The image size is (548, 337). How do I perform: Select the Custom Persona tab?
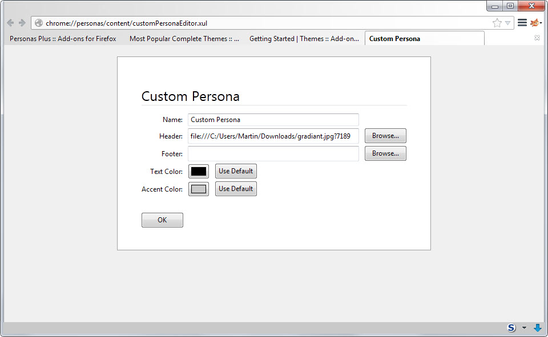pos(425,38)
